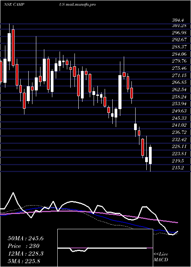Click the 288.37 price axis label
Viewport: 191px width, 267px height.
click(179, 47)
